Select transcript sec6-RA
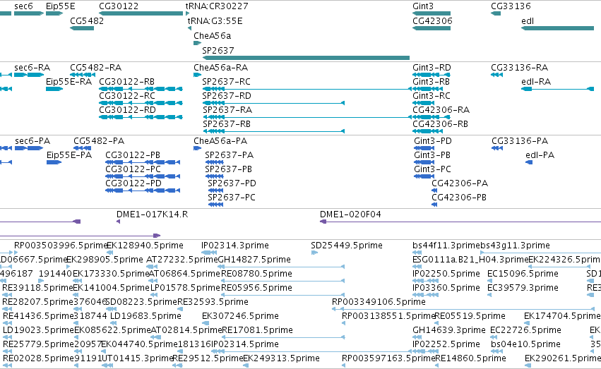 [32, 68]
